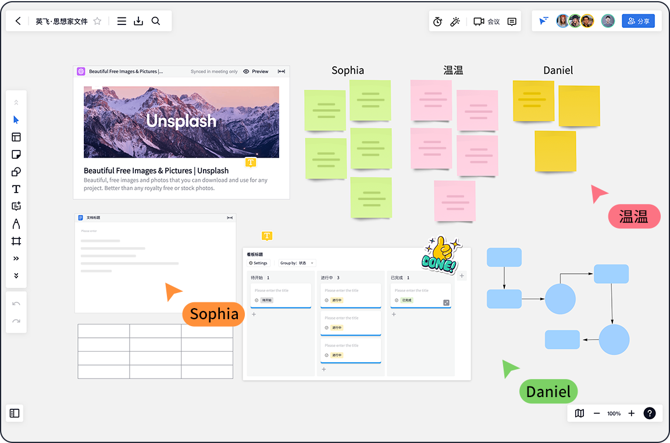
Task: Collapse the left toolbar with the up chevrons
Action: [x=16, y=102]
